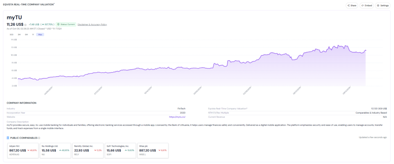Select the 3M chart range
394x164 pixels.
19,35
